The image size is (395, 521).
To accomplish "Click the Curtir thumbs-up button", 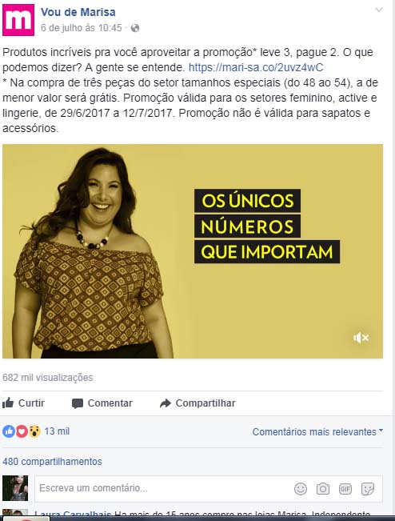I will (x=23, y=403).
